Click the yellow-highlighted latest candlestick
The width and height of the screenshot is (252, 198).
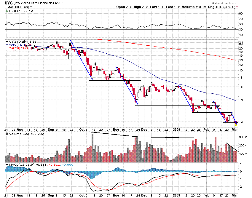[236, 123]
